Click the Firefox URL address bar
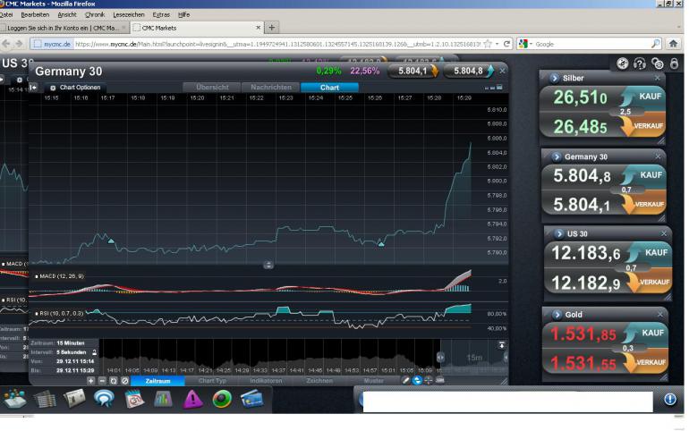 pyautogui.click(x=276, y=44)
